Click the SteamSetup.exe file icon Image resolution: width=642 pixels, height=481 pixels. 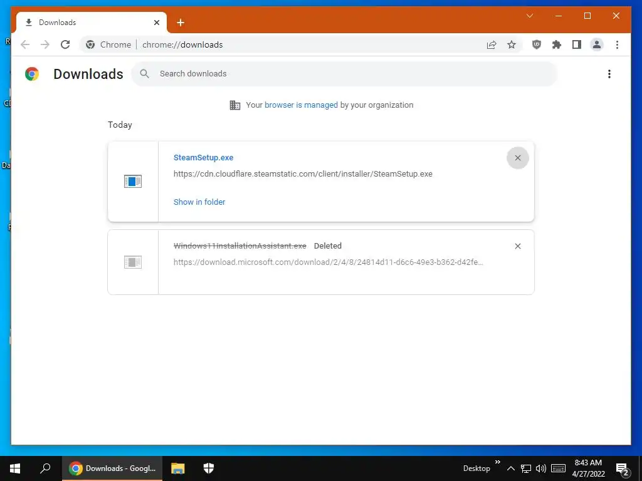coord(133,181)
